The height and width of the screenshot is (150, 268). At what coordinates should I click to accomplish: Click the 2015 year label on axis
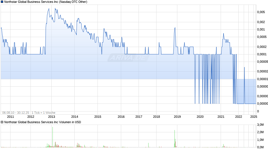98,117
